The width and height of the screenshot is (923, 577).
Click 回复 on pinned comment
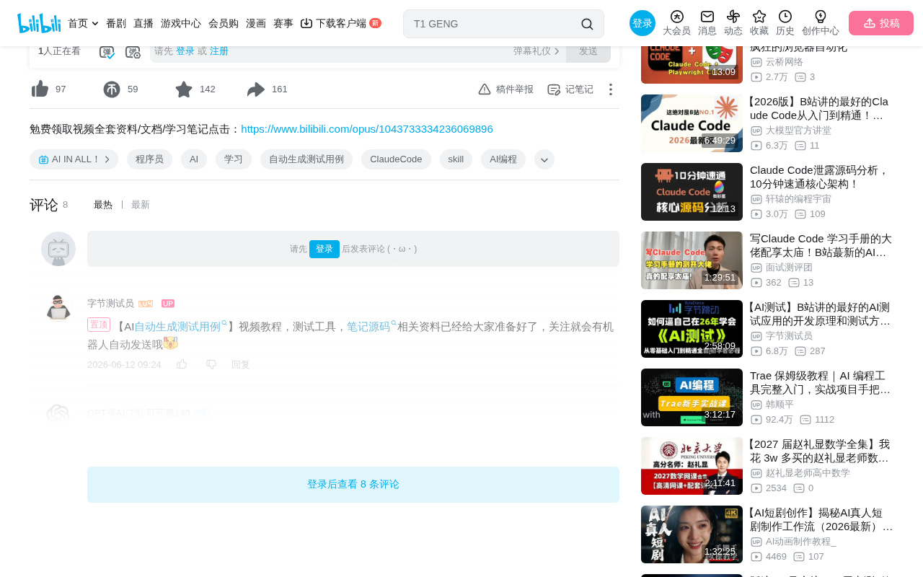pyautogui.click(x=241, y=364)
